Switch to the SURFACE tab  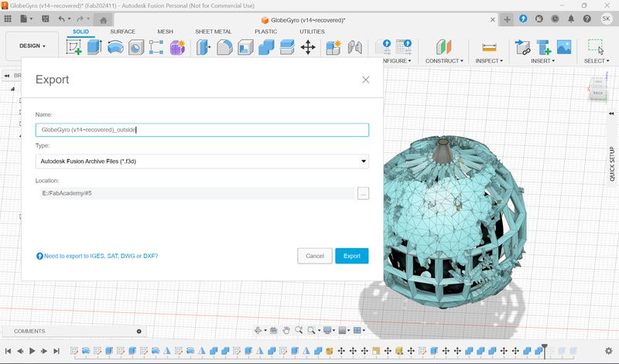(123, 32)
